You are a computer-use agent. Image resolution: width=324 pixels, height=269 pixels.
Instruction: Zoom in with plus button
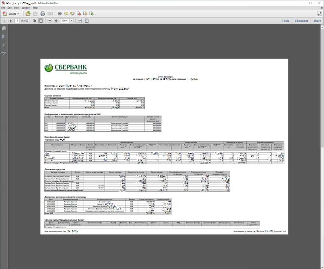(56, 21)
